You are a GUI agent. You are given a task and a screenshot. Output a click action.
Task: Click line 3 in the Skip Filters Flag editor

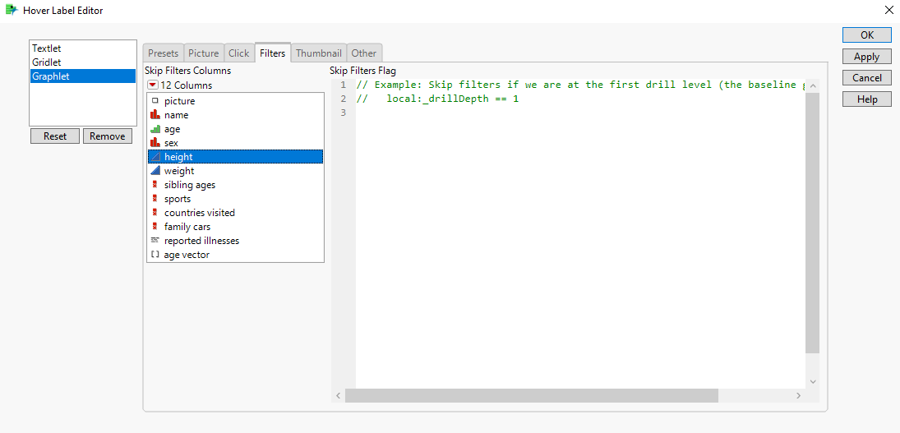click(x=575, y=113)
